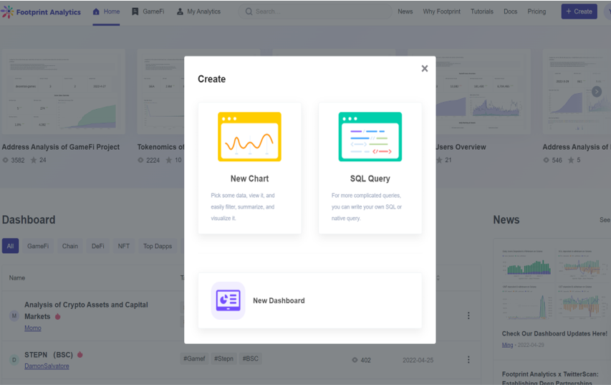Select the Chain dashboard filter chip

tap(70, 246)
